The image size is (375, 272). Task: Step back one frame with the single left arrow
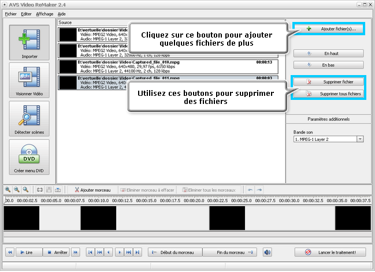click(x=109, y=252)
